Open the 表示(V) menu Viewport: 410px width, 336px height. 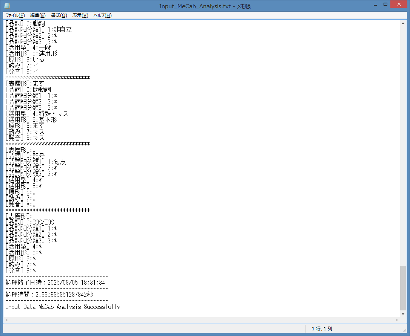80,15
